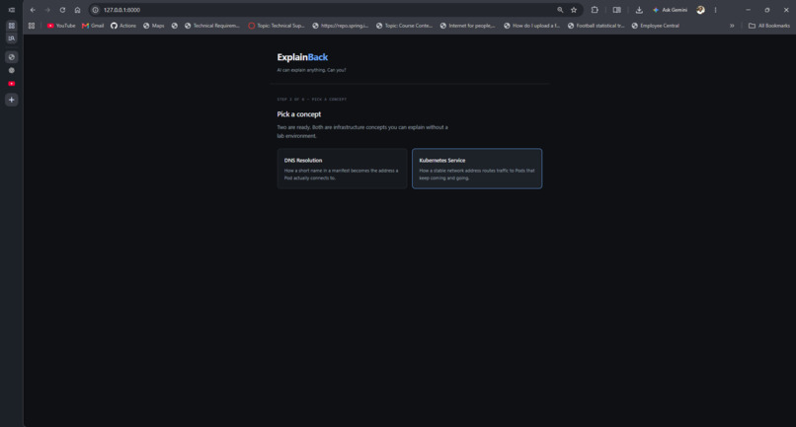Open Technical Requirem... bookmark
796x427 pixels.
point(211,26)
